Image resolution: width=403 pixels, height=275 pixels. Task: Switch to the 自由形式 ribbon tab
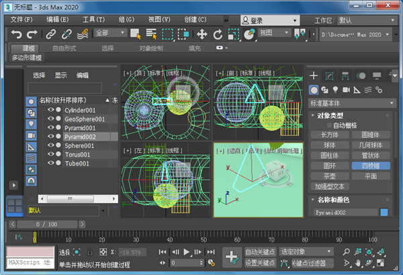[x=65, y=48]
